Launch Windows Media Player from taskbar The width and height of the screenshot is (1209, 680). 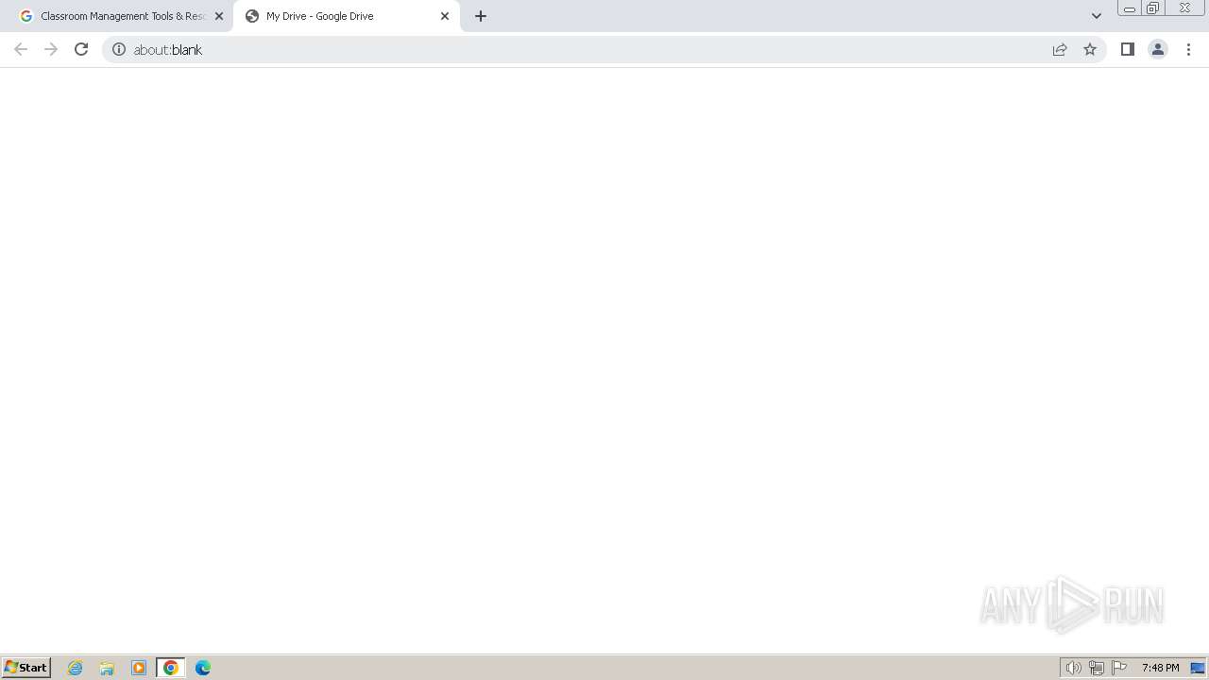(x=139, y=668)
